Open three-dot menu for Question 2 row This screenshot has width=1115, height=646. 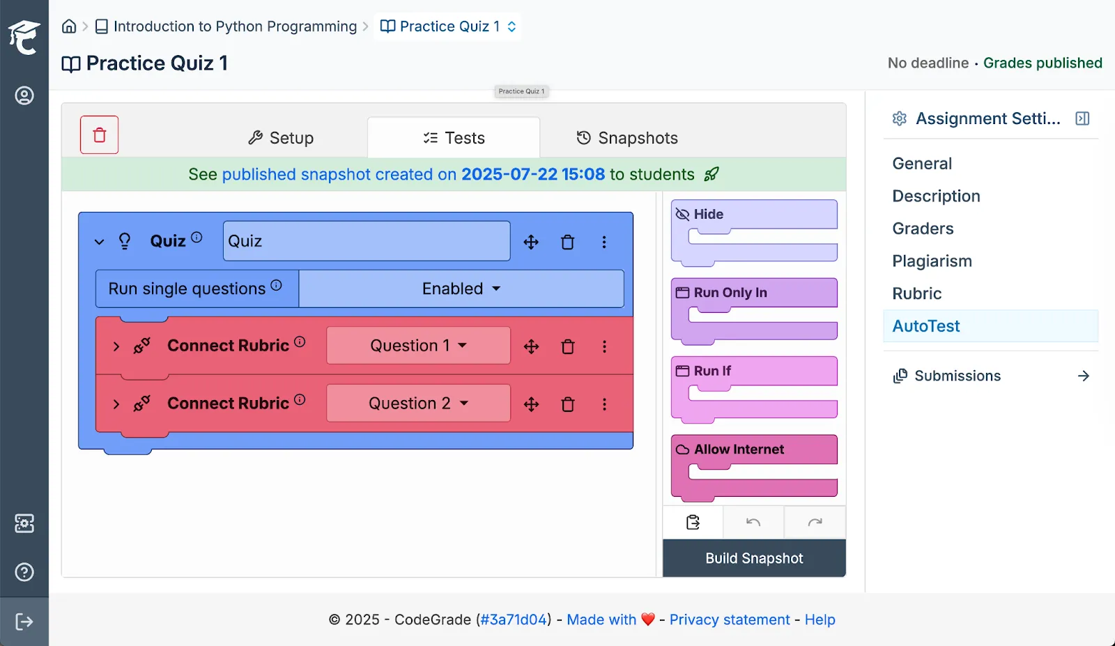604,404
